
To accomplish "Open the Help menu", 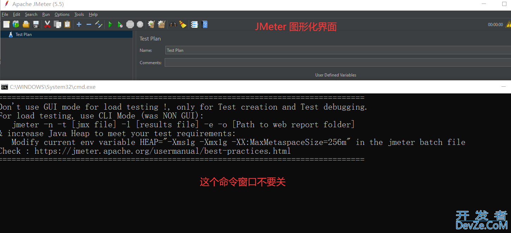I will pyautogui.click(x=93, y=14).
